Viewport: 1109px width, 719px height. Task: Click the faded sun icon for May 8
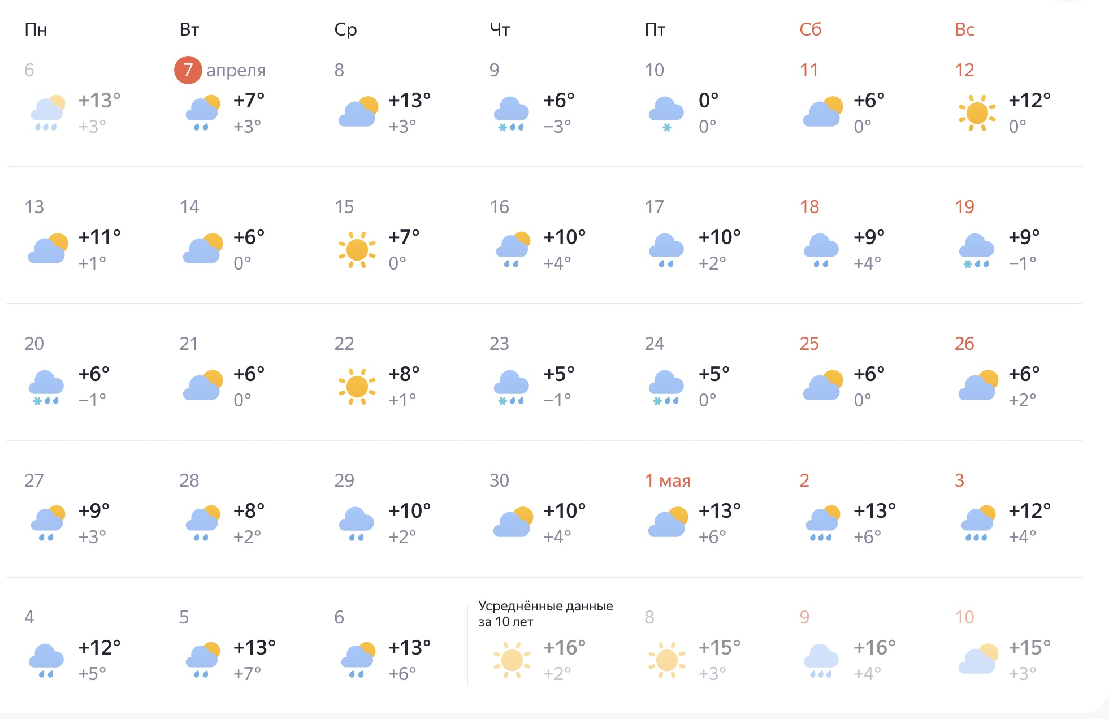tap(666, 660)
